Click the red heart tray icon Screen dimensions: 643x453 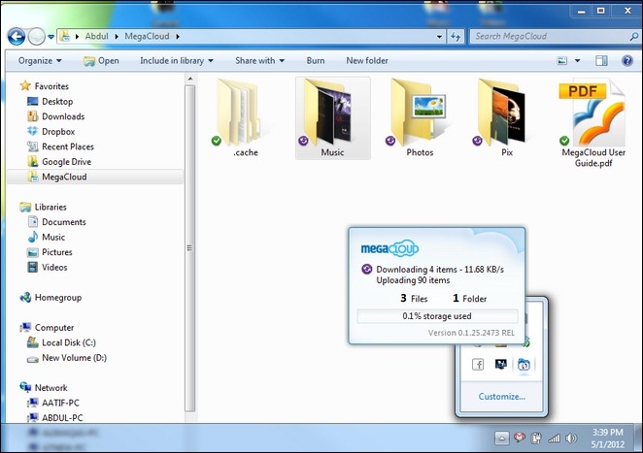[520, 438]
